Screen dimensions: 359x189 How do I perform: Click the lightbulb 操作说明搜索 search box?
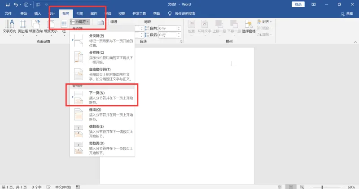[x=182, y=14]
